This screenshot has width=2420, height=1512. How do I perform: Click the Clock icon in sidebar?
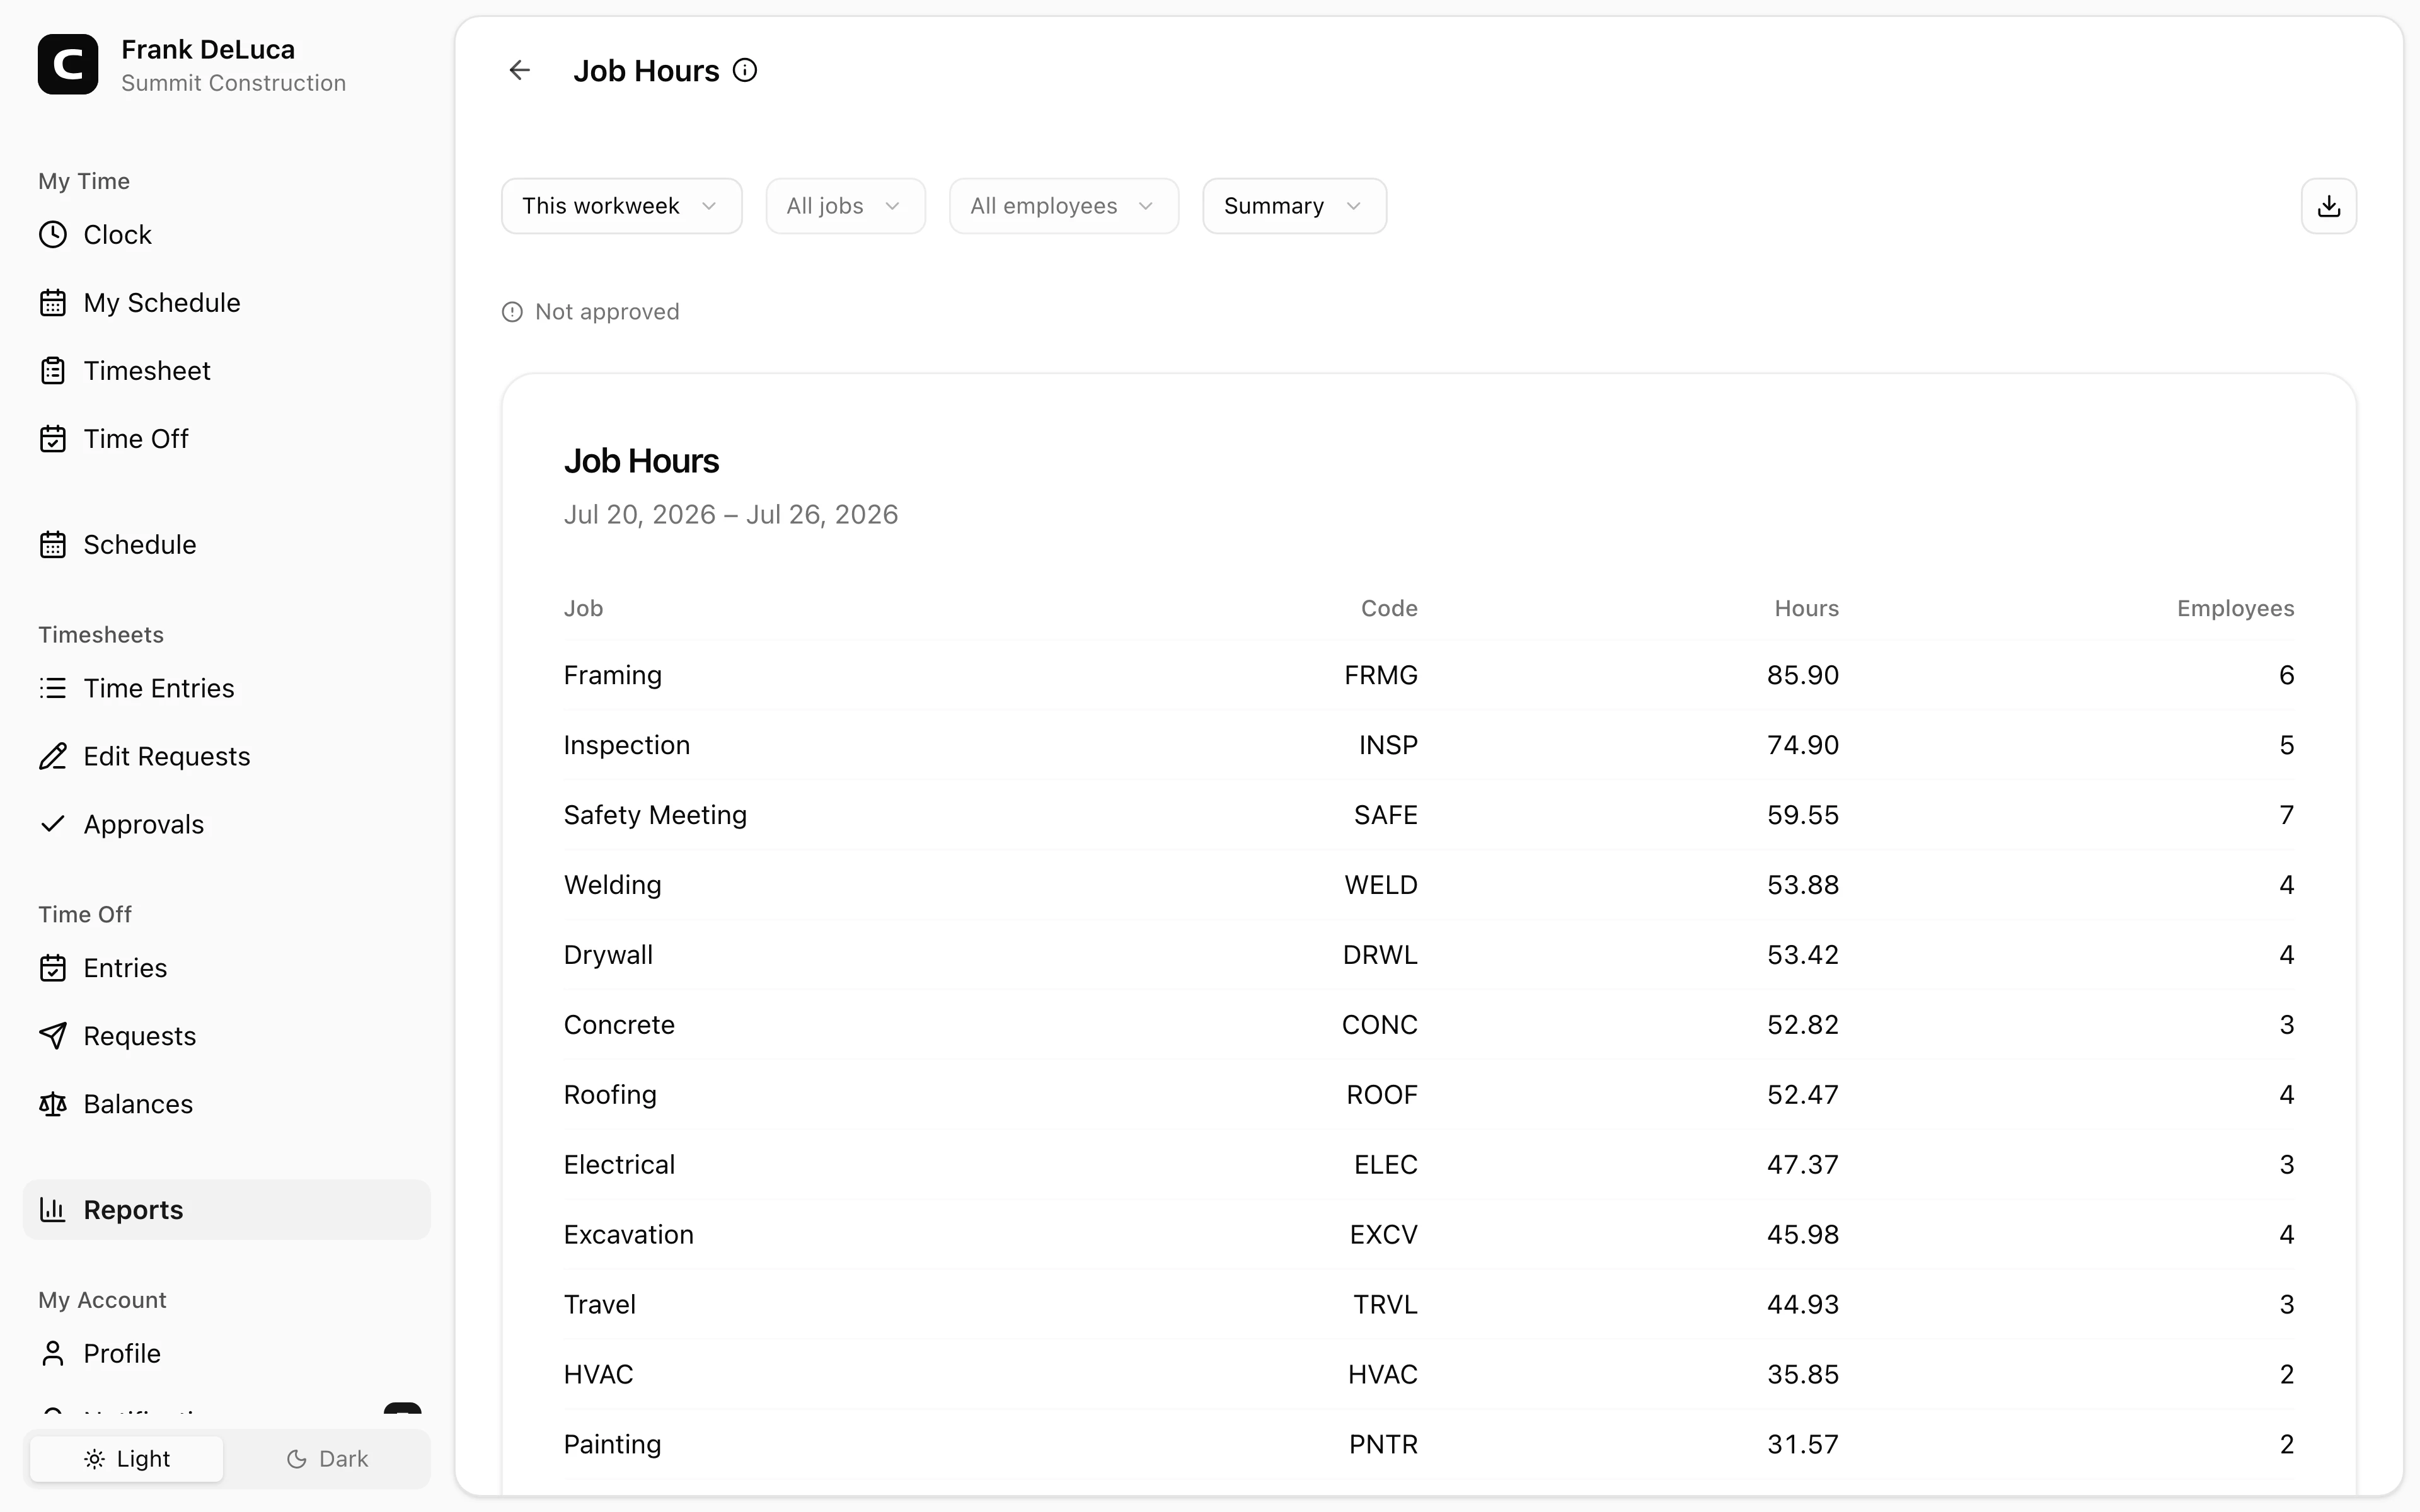[x=53, y=235]
